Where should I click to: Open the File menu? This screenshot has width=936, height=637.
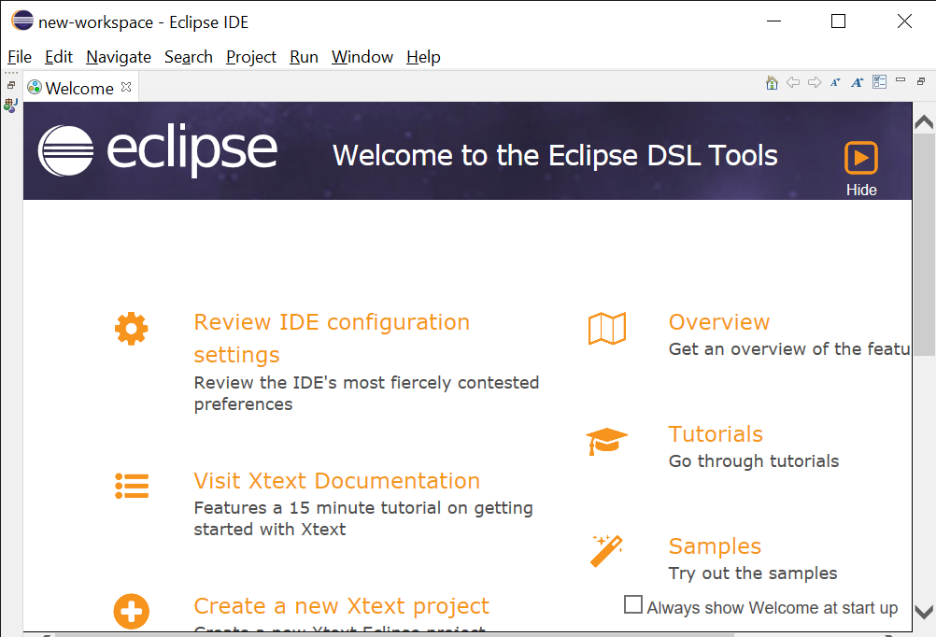point(20,57)
